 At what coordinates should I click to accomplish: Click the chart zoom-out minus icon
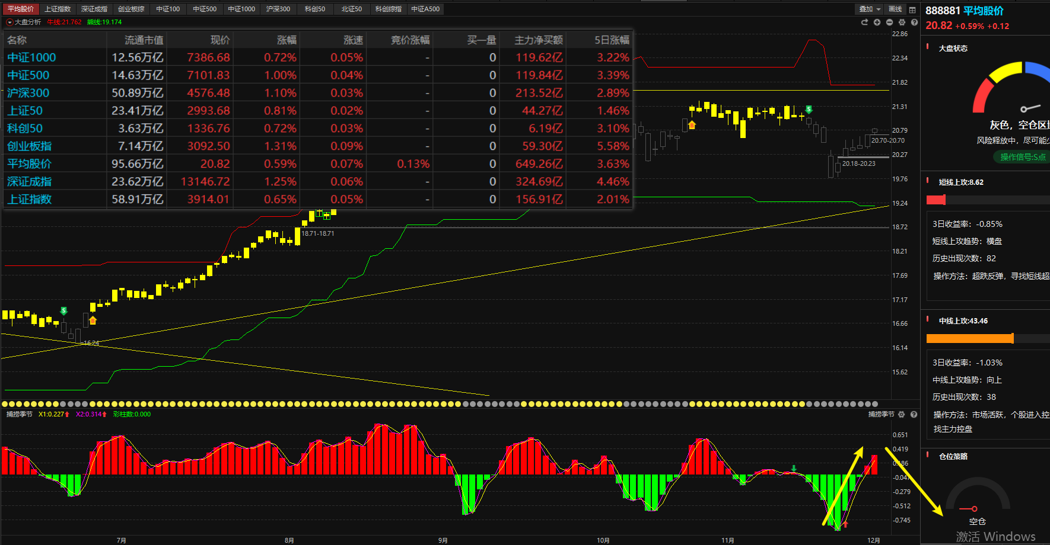[889, 23]
